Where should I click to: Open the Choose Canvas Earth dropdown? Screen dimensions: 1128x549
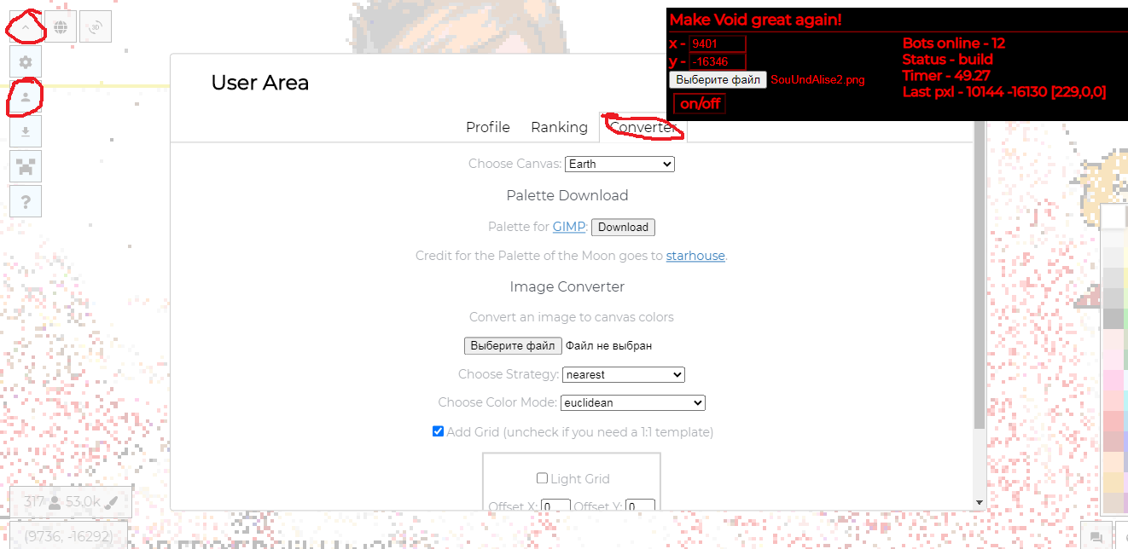point(619,164)
